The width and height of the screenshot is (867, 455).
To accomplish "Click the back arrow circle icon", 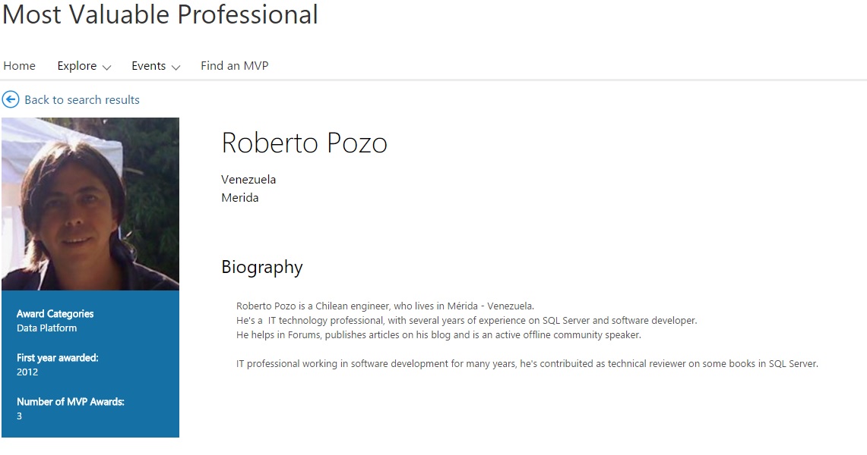I will point(11,99).
